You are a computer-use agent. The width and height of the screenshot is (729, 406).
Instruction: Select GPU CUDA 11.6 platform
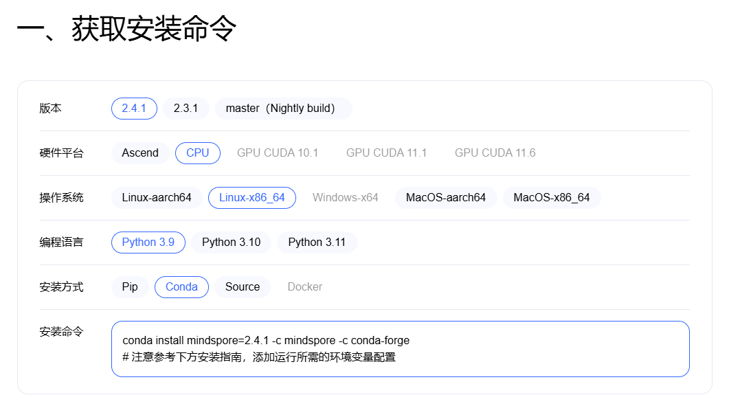(495, 153)
